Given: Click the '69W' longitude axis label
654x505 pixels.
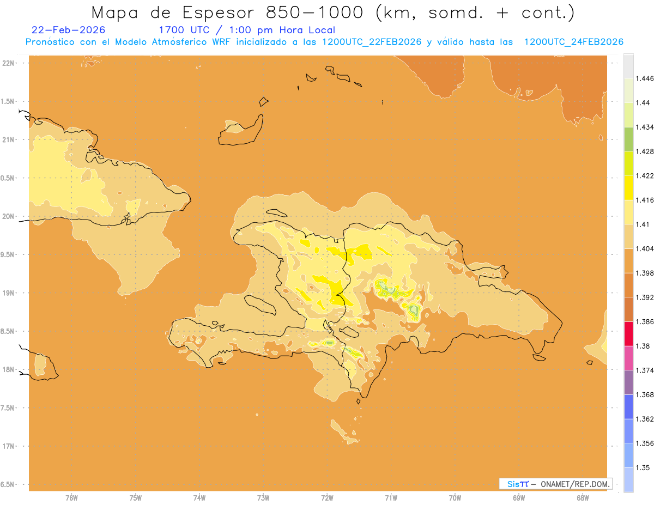Looking at the screenshot, I should [x=519, y=498].
